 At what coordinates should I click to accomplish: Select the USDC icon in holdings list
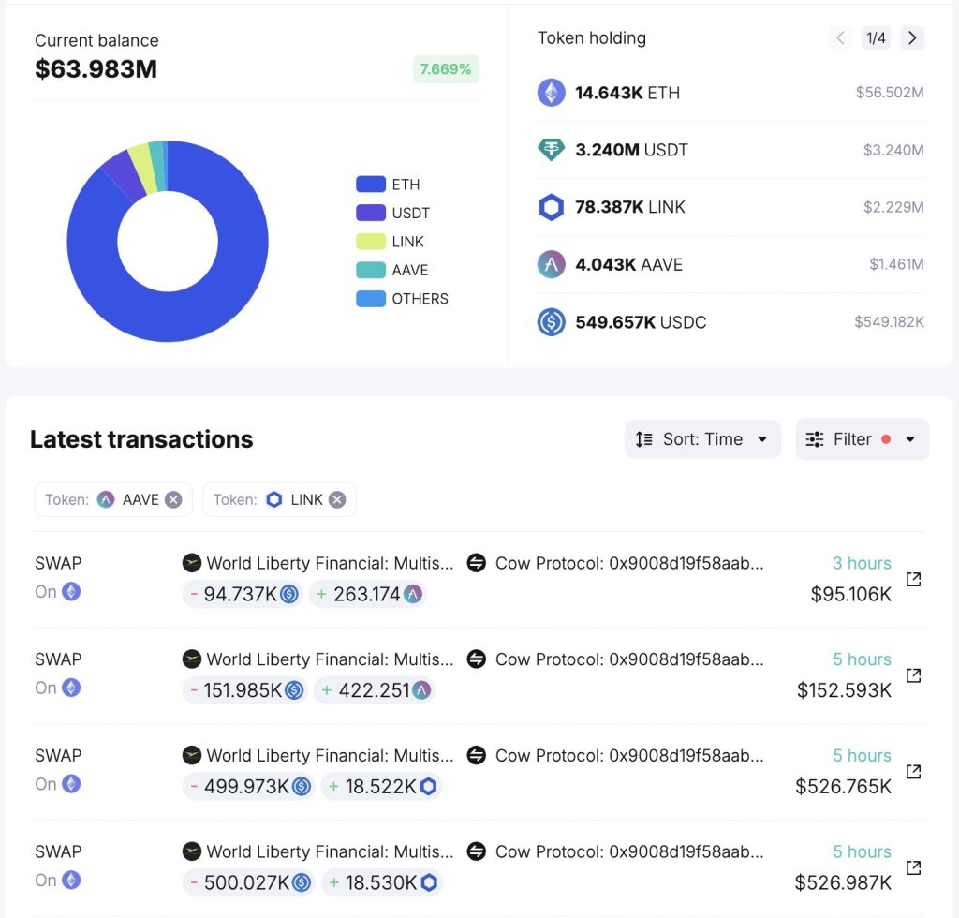552,322
